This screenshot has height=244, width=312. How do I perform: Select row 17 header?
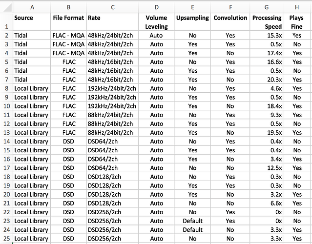point(6,168)
